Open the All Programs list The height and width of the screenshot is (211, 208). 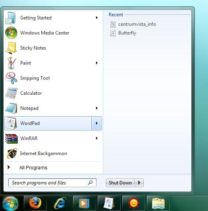click(x=33, y=167)
